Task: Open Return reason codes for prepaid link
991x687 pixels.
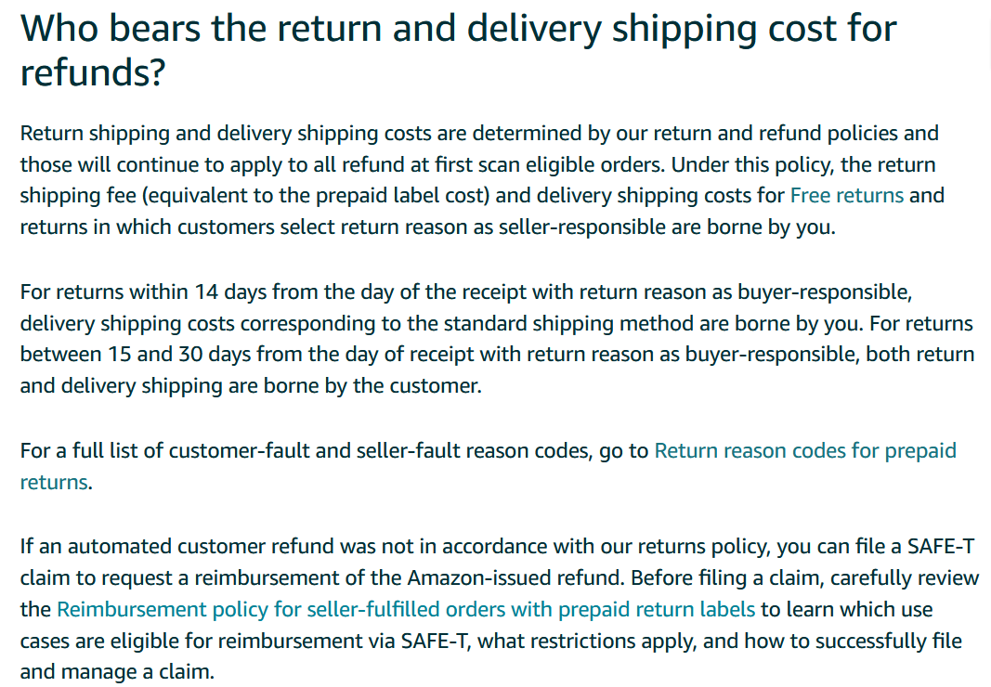Action: pos(804,450)
